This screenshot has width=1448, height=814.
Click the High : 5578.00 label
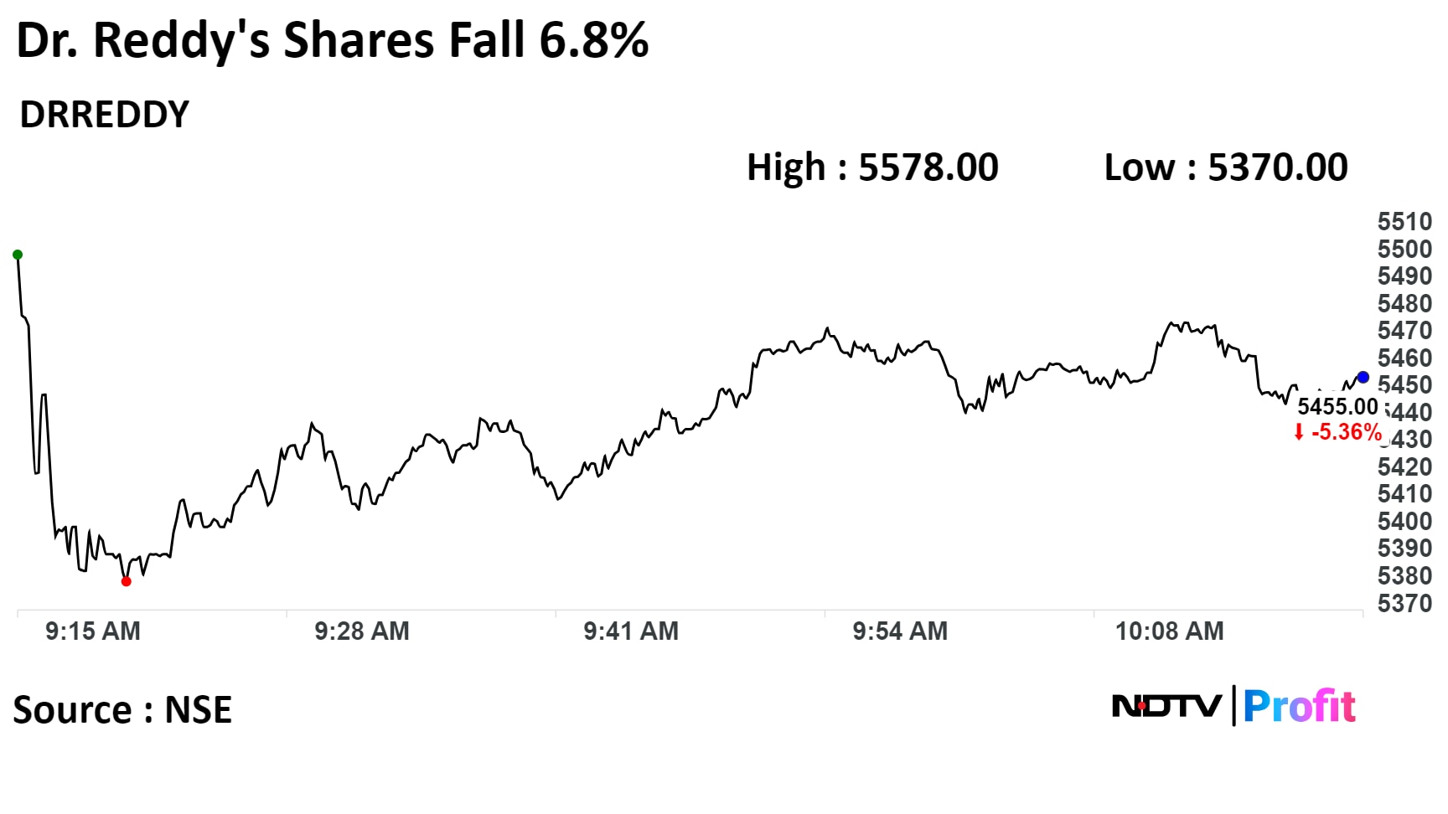[872, 167]
